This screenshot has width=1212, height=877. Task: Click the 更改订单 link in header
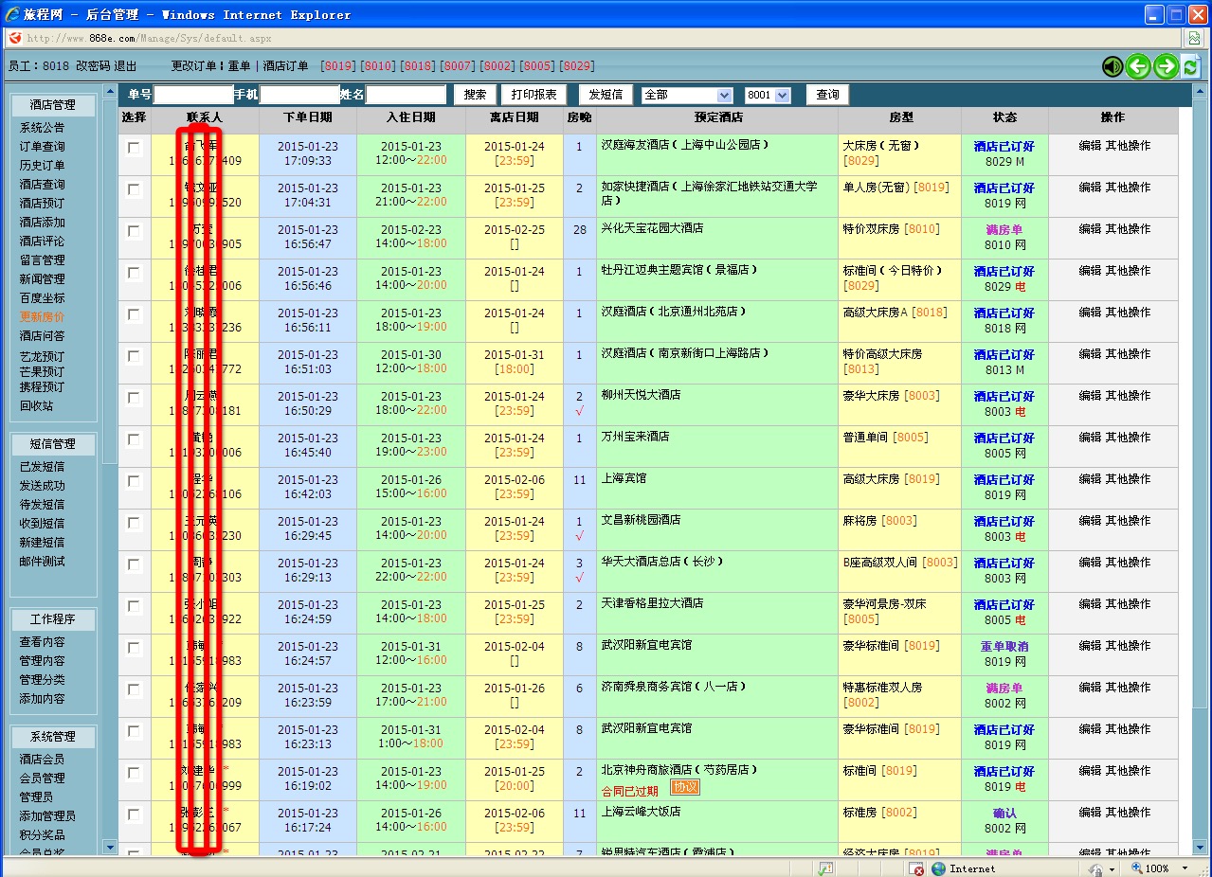click(x=194, y=66)
